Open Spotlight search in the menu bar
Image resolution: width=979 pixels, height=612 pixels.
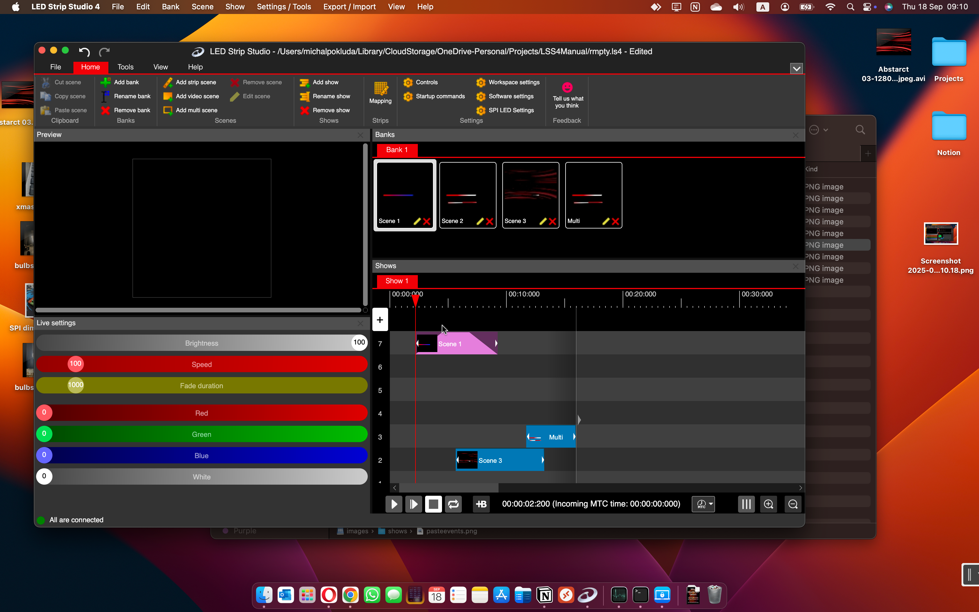pyautogui.click(x=850, y=7)
